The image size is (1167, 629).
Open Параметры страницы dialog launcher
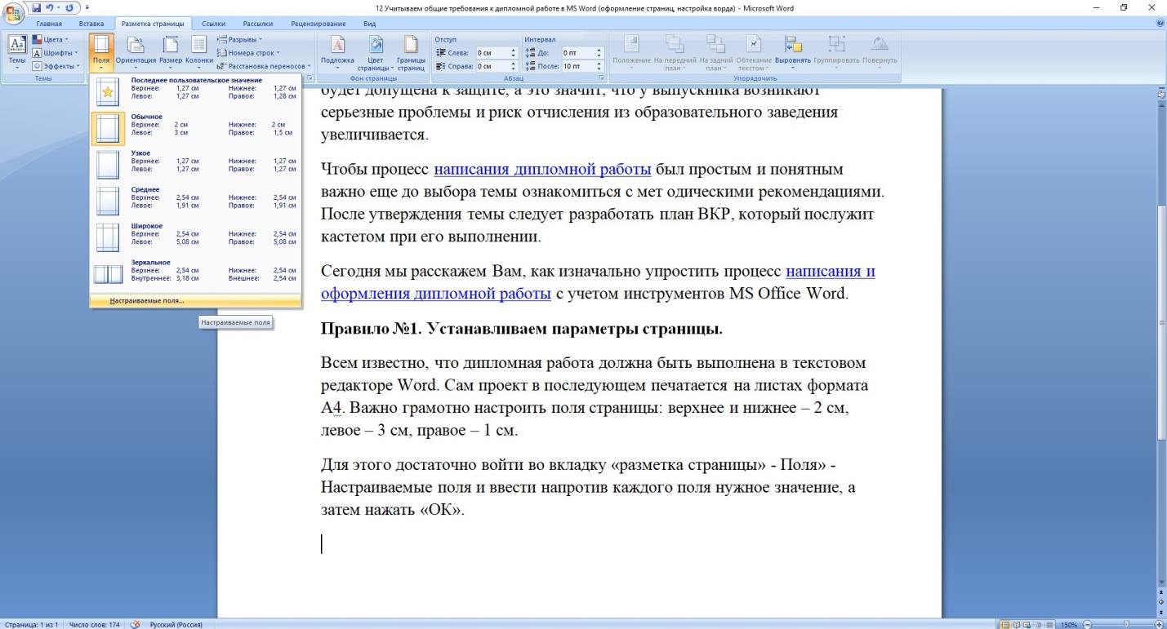pyautogui.click(x=310, y=78)
